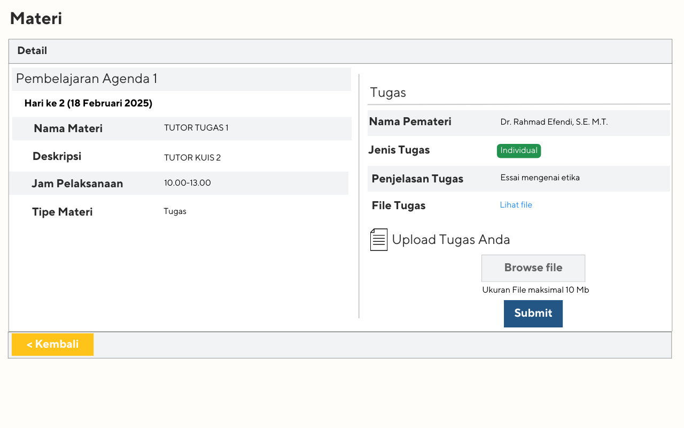Select the Hari ke 2 date text
Screen dimensions: 684x428
click(88, 103)
